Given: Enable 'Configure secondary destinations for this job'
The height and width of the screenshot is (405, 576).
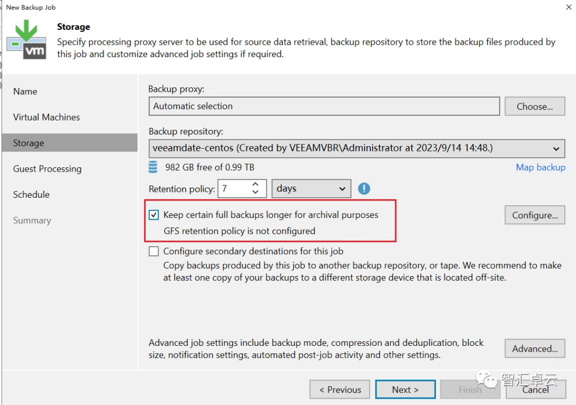Looking at the screenshot, I should click(154, 251).
